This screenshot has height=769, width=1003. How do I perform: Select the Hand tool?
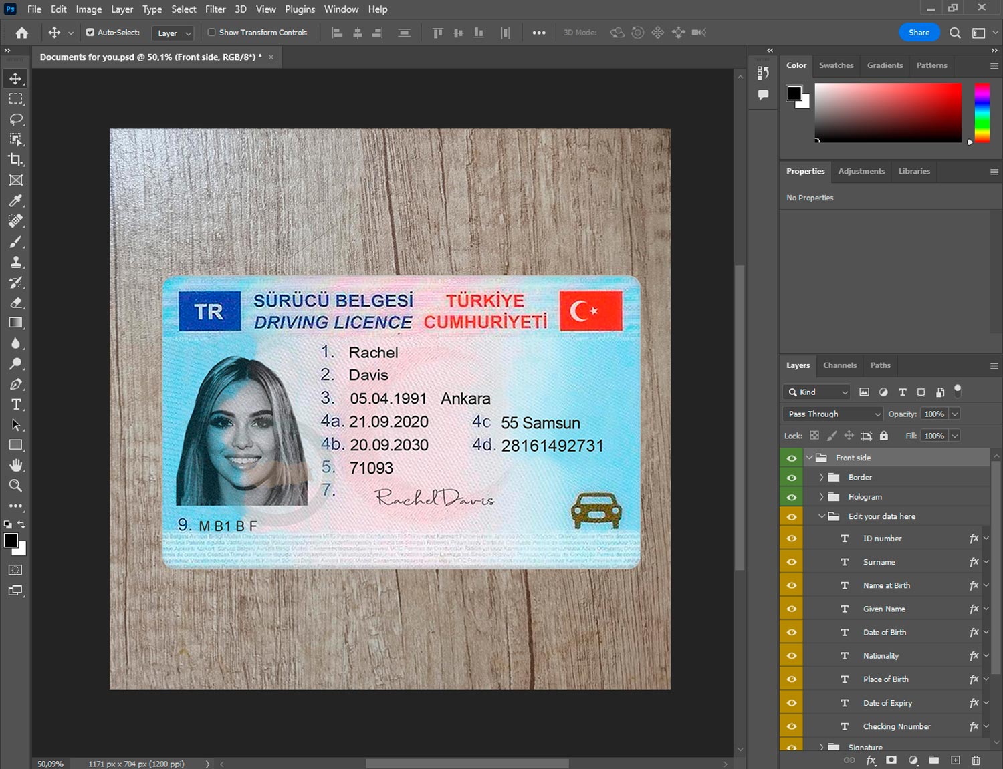pos(15,465)
